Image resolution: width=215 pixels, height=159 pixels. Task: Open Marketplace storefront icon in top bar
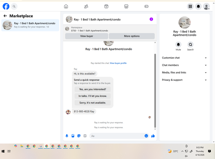tap(126, 6)
